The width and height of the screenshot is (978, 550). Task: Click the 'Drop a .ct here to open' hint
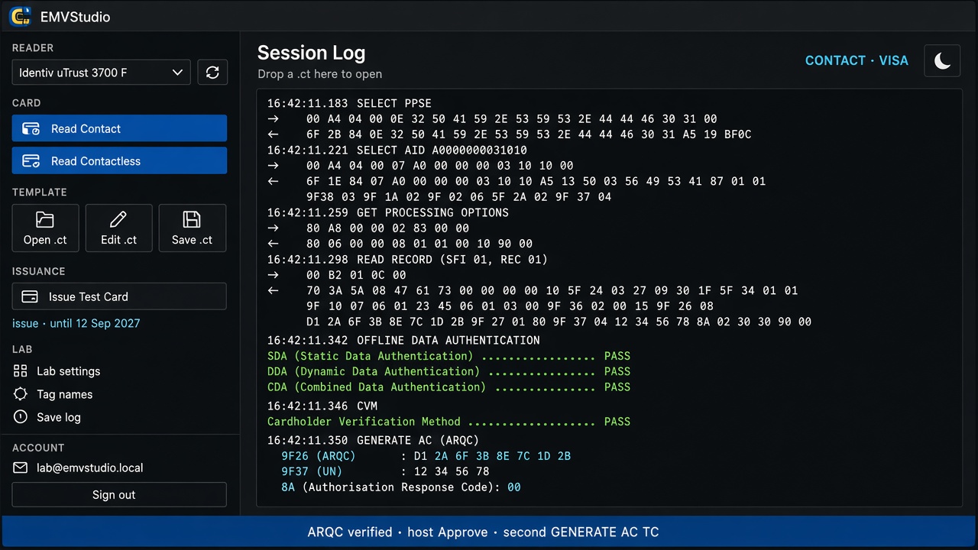pyautogui.click(x=319, y=74)
